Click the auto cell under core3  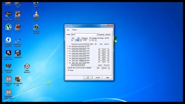pyautogui.click(x=83, y=66)
